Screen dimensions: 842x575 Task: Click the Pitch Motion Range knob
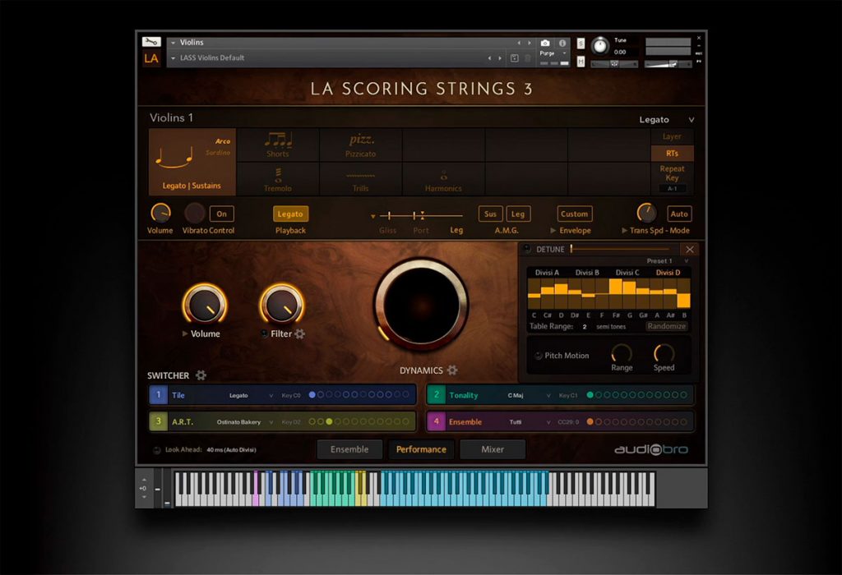pyautogui.click(x=622, y=353)
